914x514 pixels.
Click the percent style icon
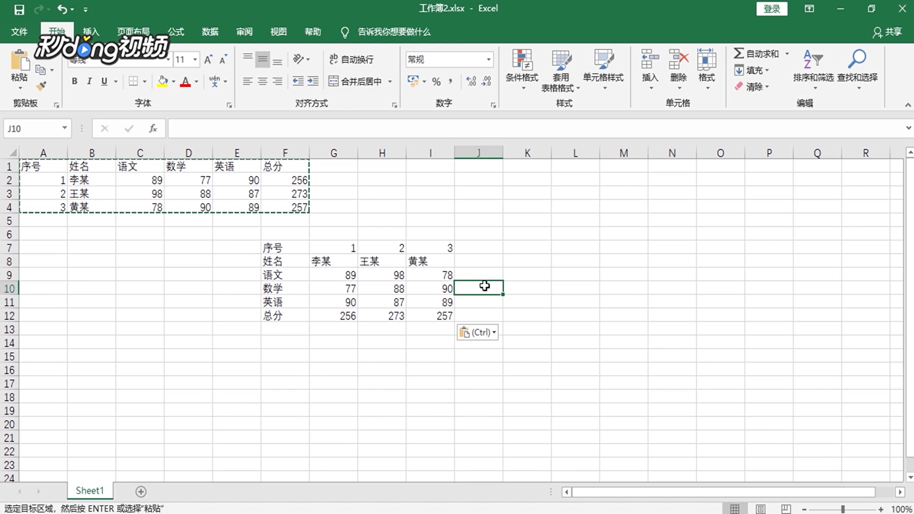(x=436, y=82)
